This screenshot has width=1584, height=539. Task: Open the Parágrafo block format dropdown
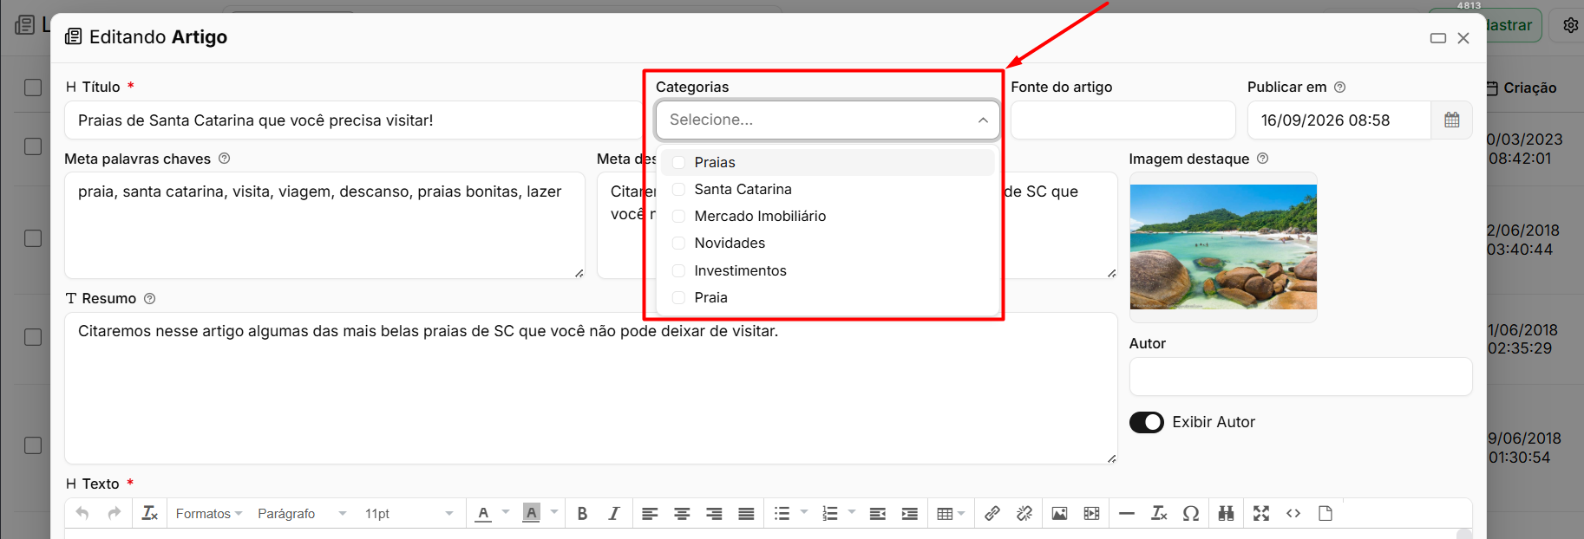click(x=302, y=514)
